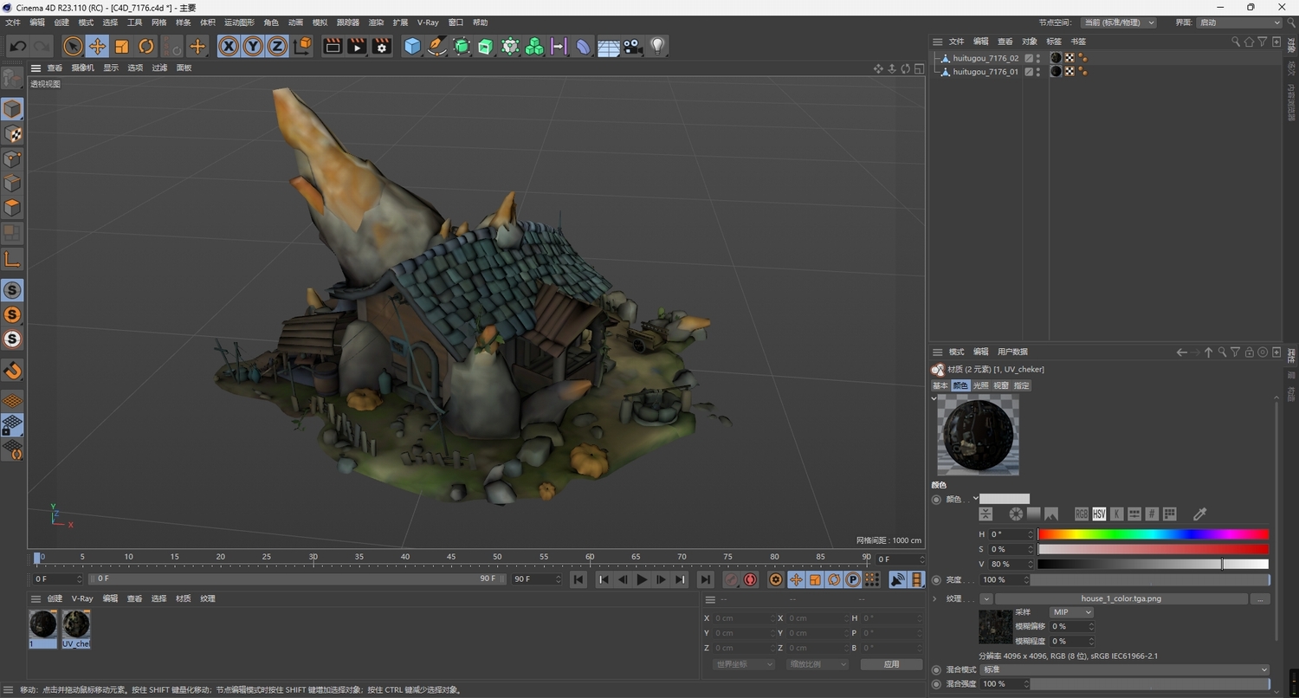
Task: Select the Rotate tool in top toolbar
Action: pyautogui.click(x=146, y=47)
